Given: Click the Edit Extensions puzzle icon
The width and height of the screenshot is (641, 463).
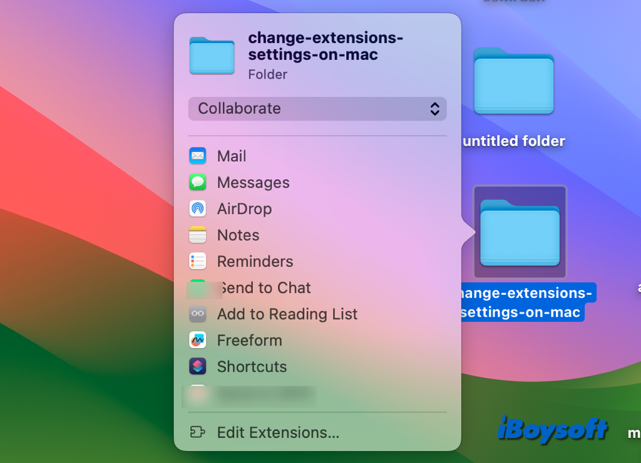Looking at the screenshot, I should click(x=198, y=432).
